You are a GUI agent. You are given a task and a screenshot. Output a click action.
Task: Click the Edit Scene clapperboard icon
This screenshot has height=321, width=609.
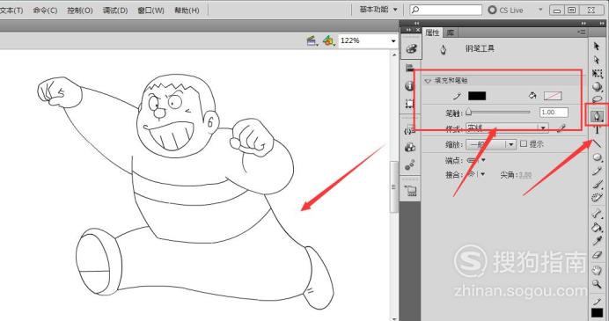click(312, 40)
